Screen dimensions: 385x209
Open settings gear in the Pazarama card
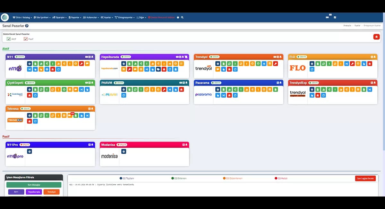tap(218, 89)
